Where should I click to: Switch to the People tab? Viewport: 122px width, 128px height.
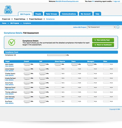point(38,14)
